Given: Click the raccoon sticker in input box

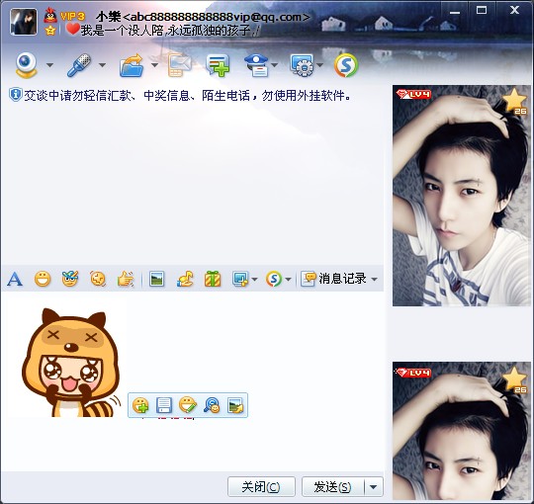Looking at the screenshot, I should tap(71, 363).
